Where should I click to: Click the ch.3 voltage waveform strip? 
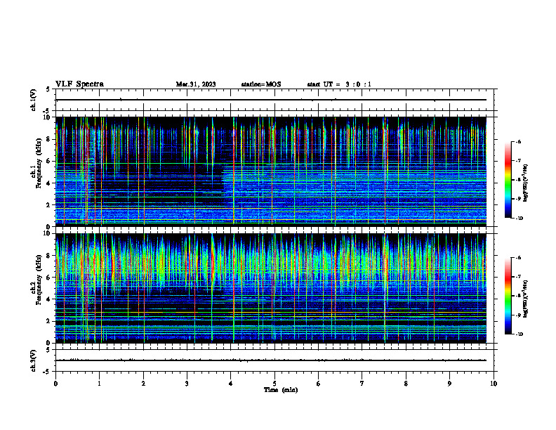[x=274, y=360]
